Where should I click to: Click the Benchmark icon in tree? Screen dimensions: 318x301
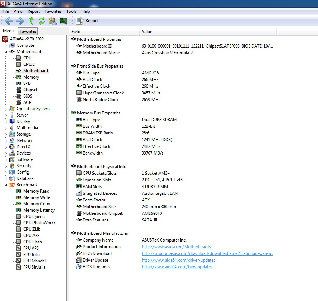coord(12,185)
